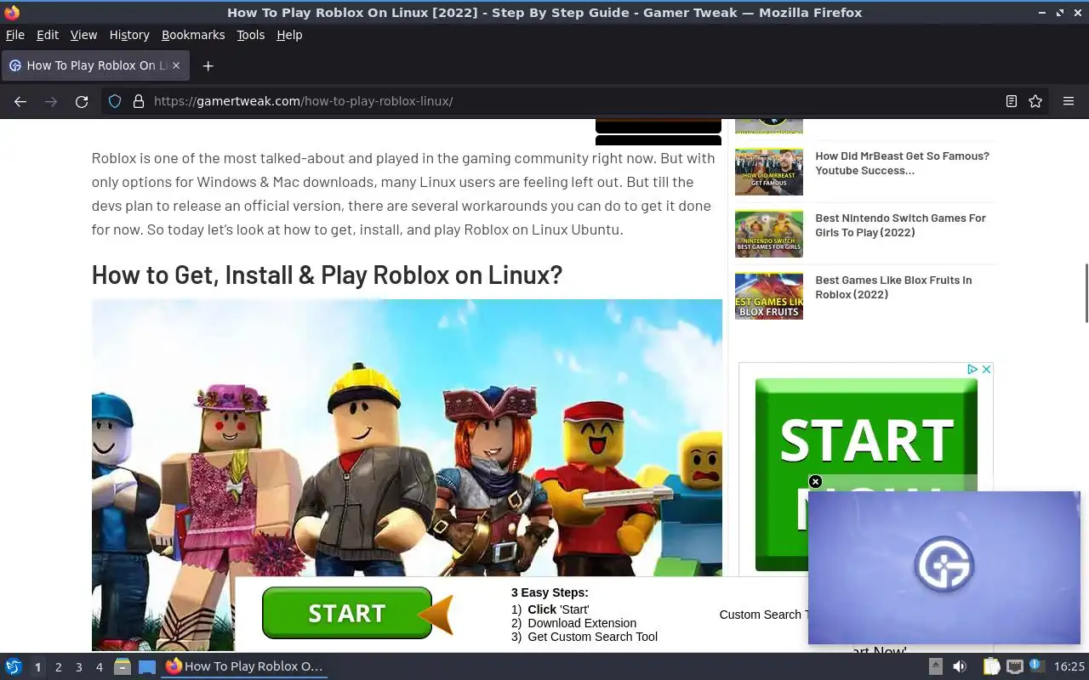Show site security padlock information

139,101
